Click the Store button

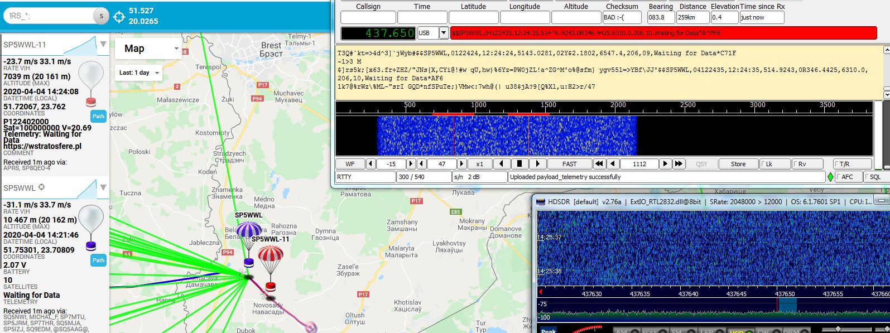pyautogui.click(x=738, y=164)
